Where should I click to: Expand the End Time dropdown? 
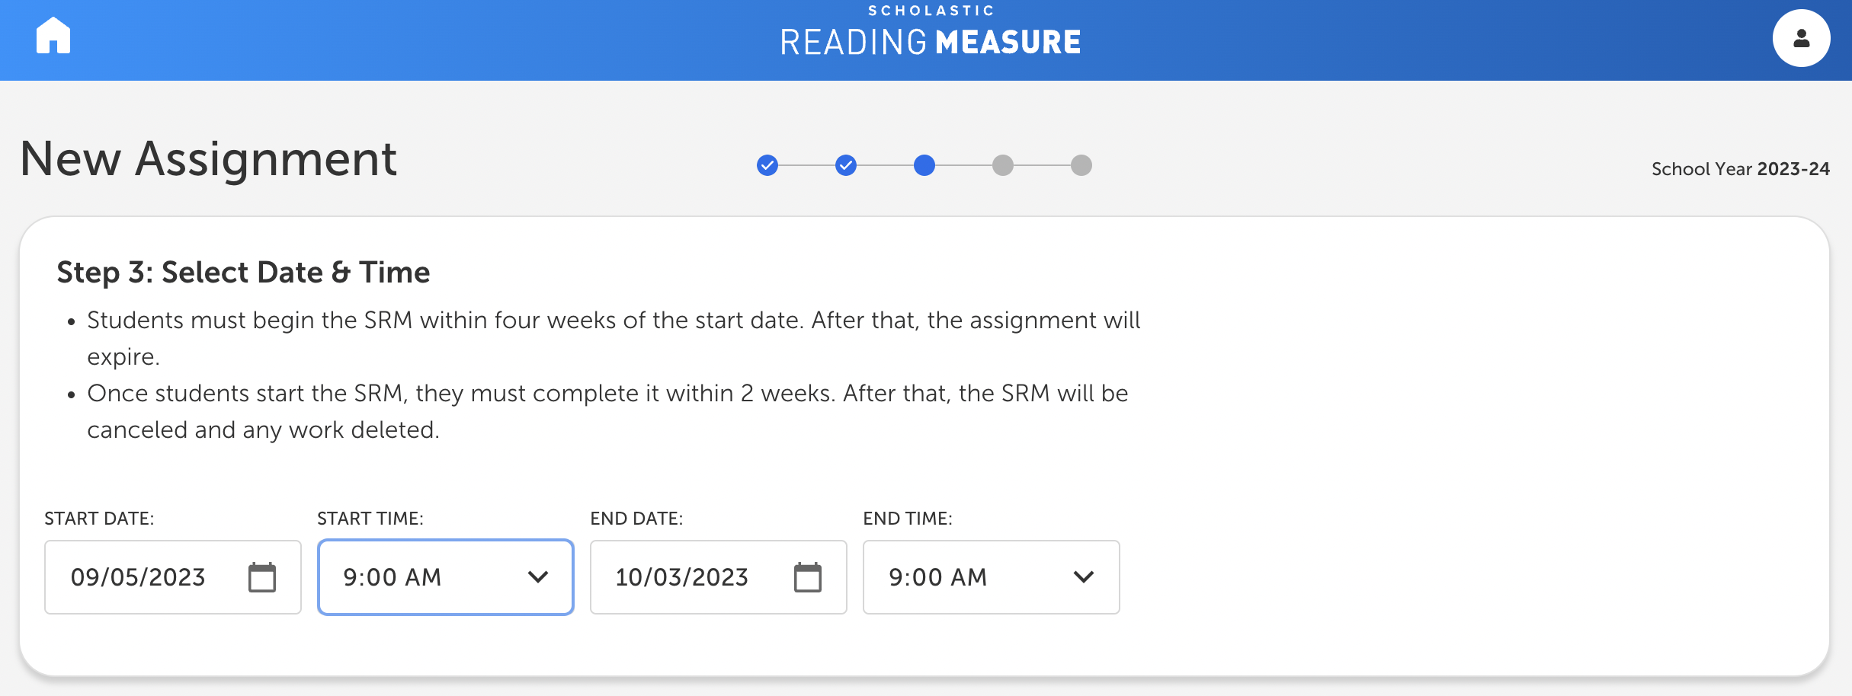pos(991,577)
